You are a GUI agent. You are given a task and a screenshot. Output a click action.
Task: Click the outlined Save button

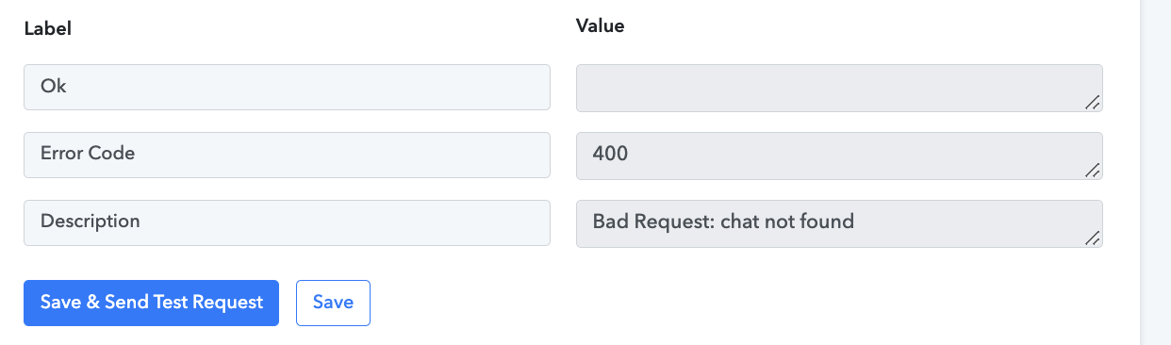[333, 303]
